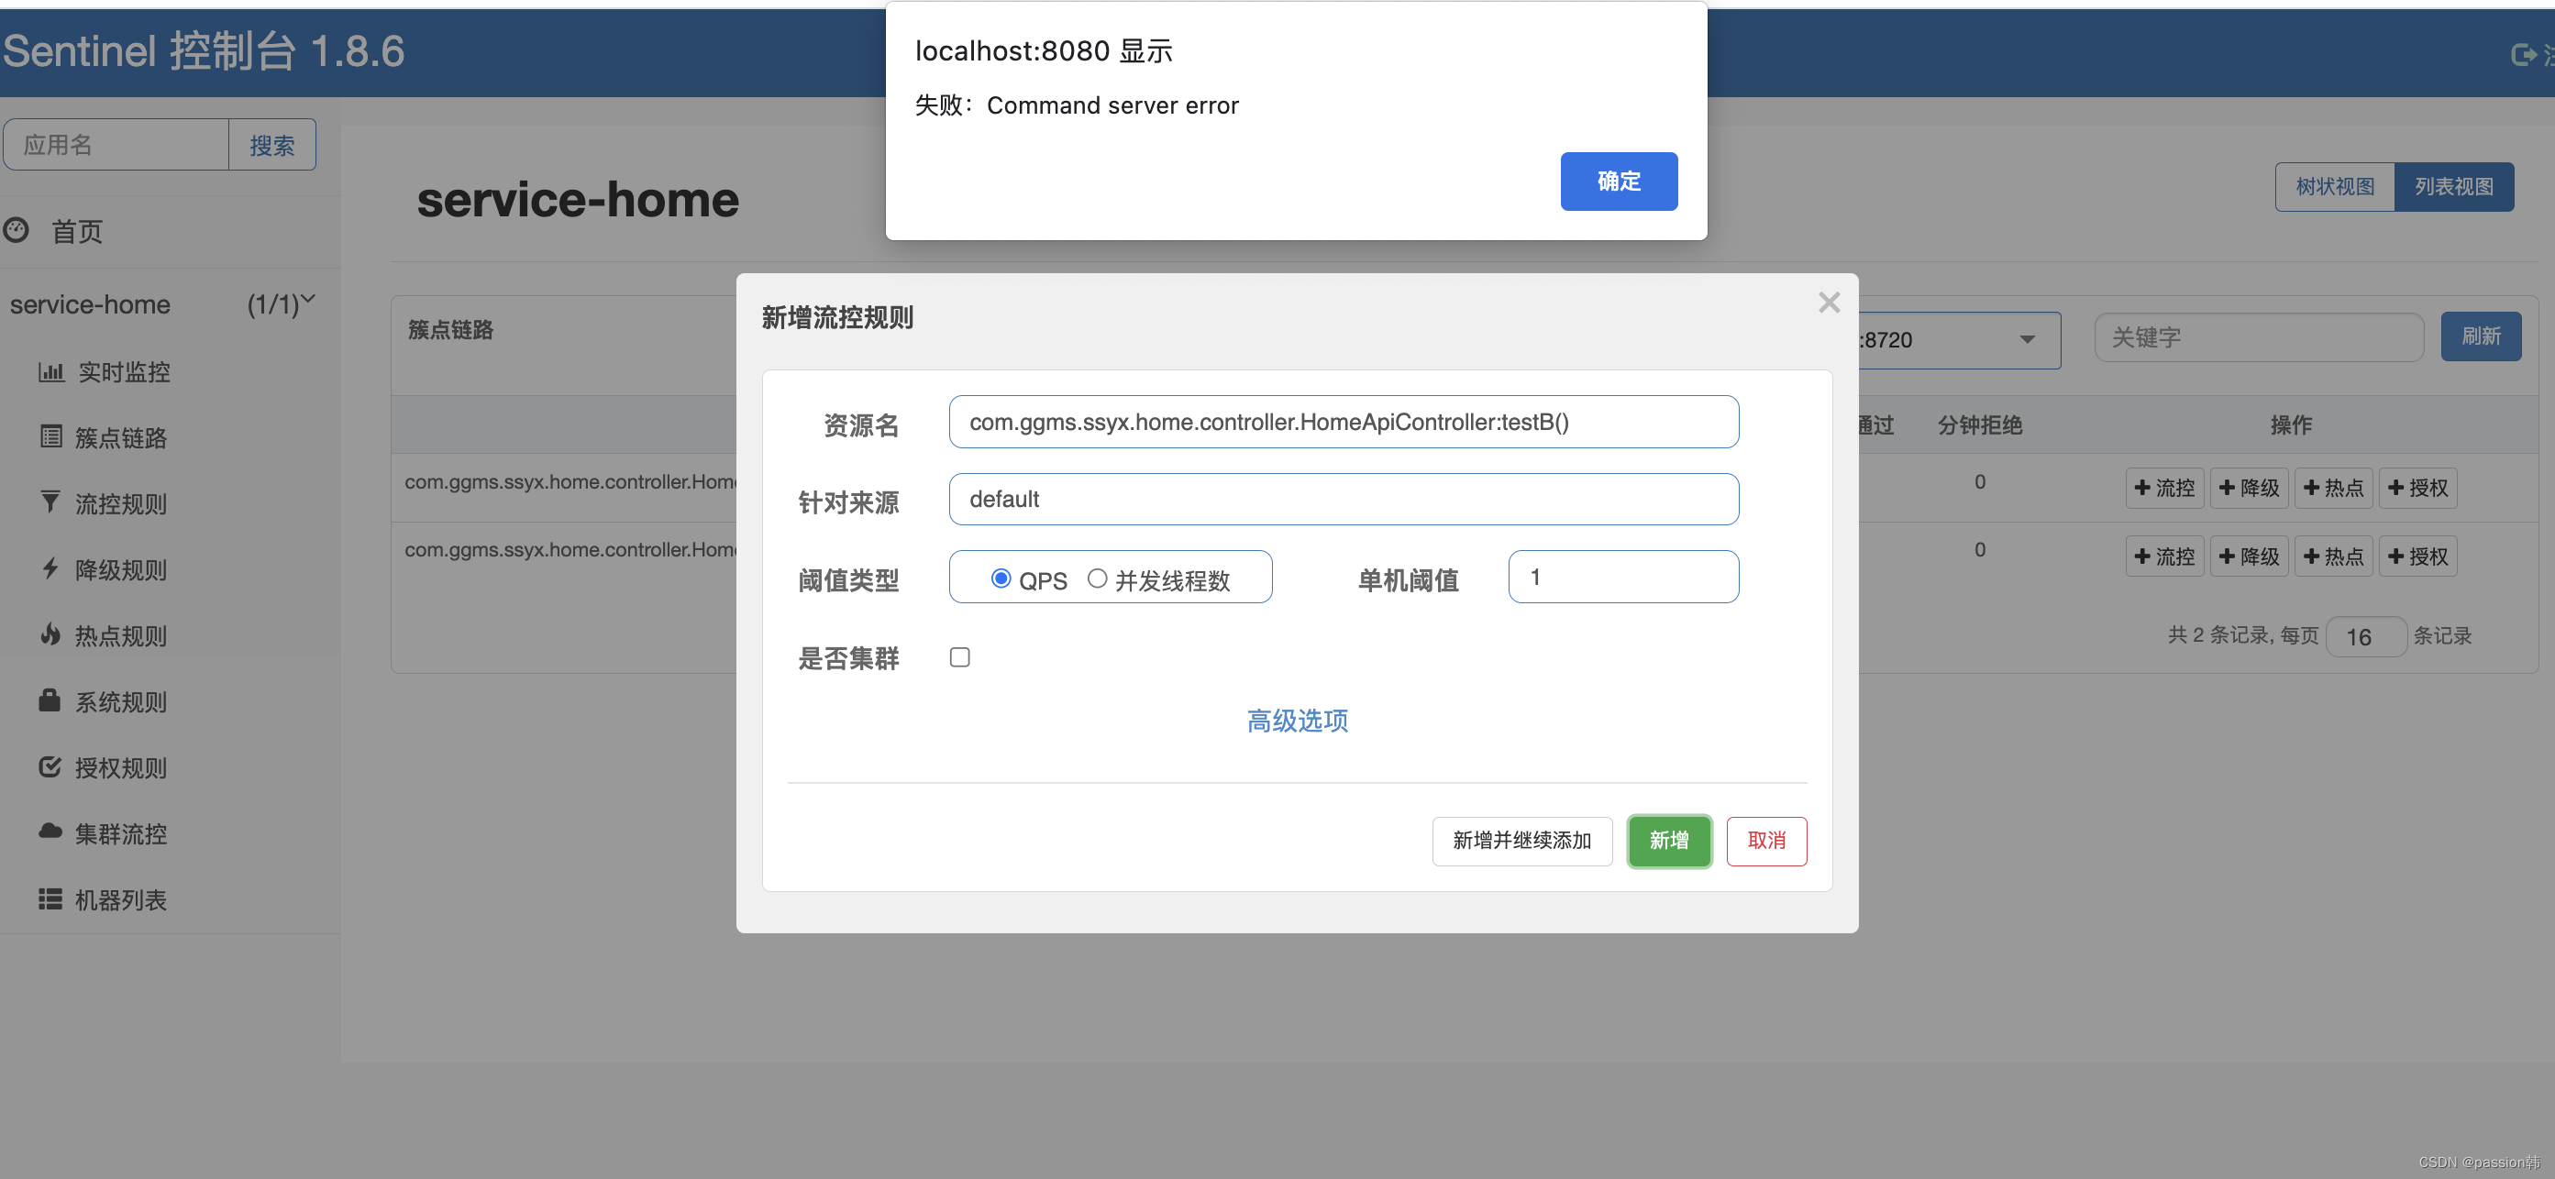Switch to the tree view tab

pyautogui.click(x=2334, y=186)
